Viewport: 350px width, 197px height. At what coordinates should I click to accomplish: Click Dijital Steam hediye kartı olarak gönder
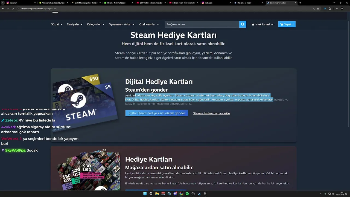pyautogui.click(x=157, y=113)
